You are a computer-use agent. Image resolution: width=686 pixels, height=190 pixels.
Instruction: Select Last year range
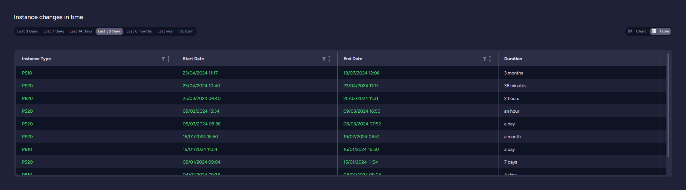(166, 32)
